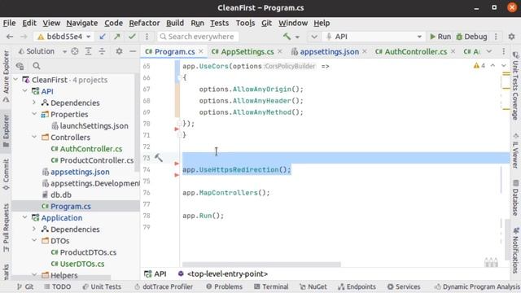This screenshot has height=293, width=521.
Task: Click the editor horizontal scrollbar
Action: point(261,265)
